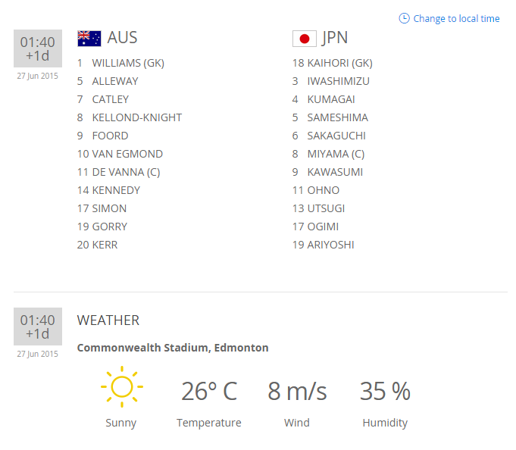Click Commonwealth Stadium, Edmonton venue text

click(x=173, y=348)
